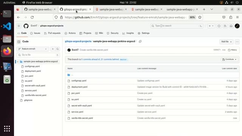Open Activities overview
The height and width of the screenshot is (136, 242).
[9, 3]
